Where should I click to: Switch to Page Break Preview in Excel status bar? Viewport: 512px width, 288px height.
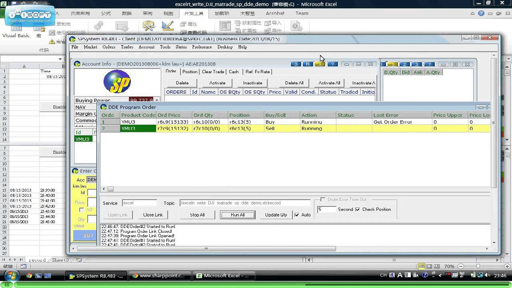coord(437,266)
